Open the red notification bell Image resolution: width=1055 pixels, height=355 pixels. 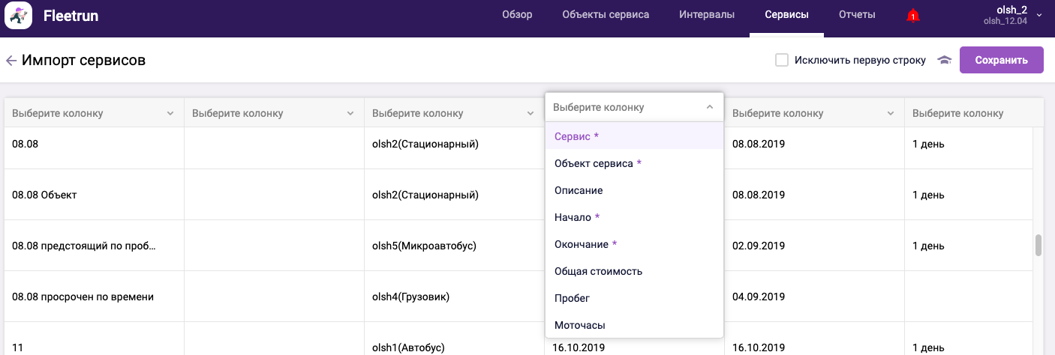tap(912, 16)
